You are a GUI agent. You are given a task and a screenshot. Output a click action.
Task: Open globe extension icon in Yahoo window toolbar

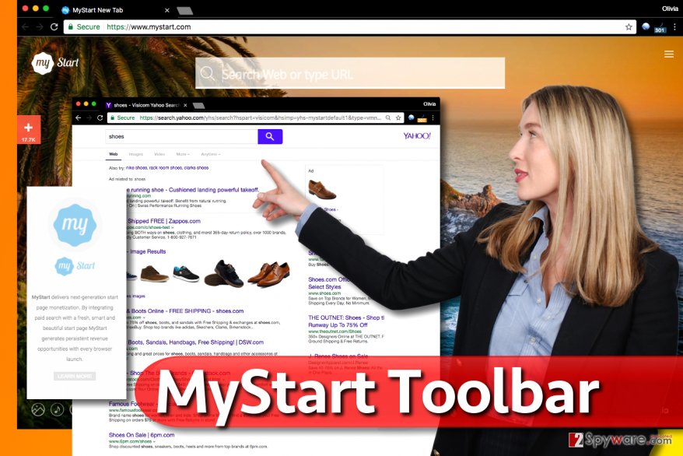point(411,118)
